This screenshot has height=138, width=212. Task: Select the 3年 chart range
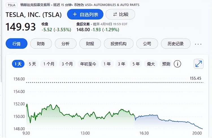[x=122, y=64]
